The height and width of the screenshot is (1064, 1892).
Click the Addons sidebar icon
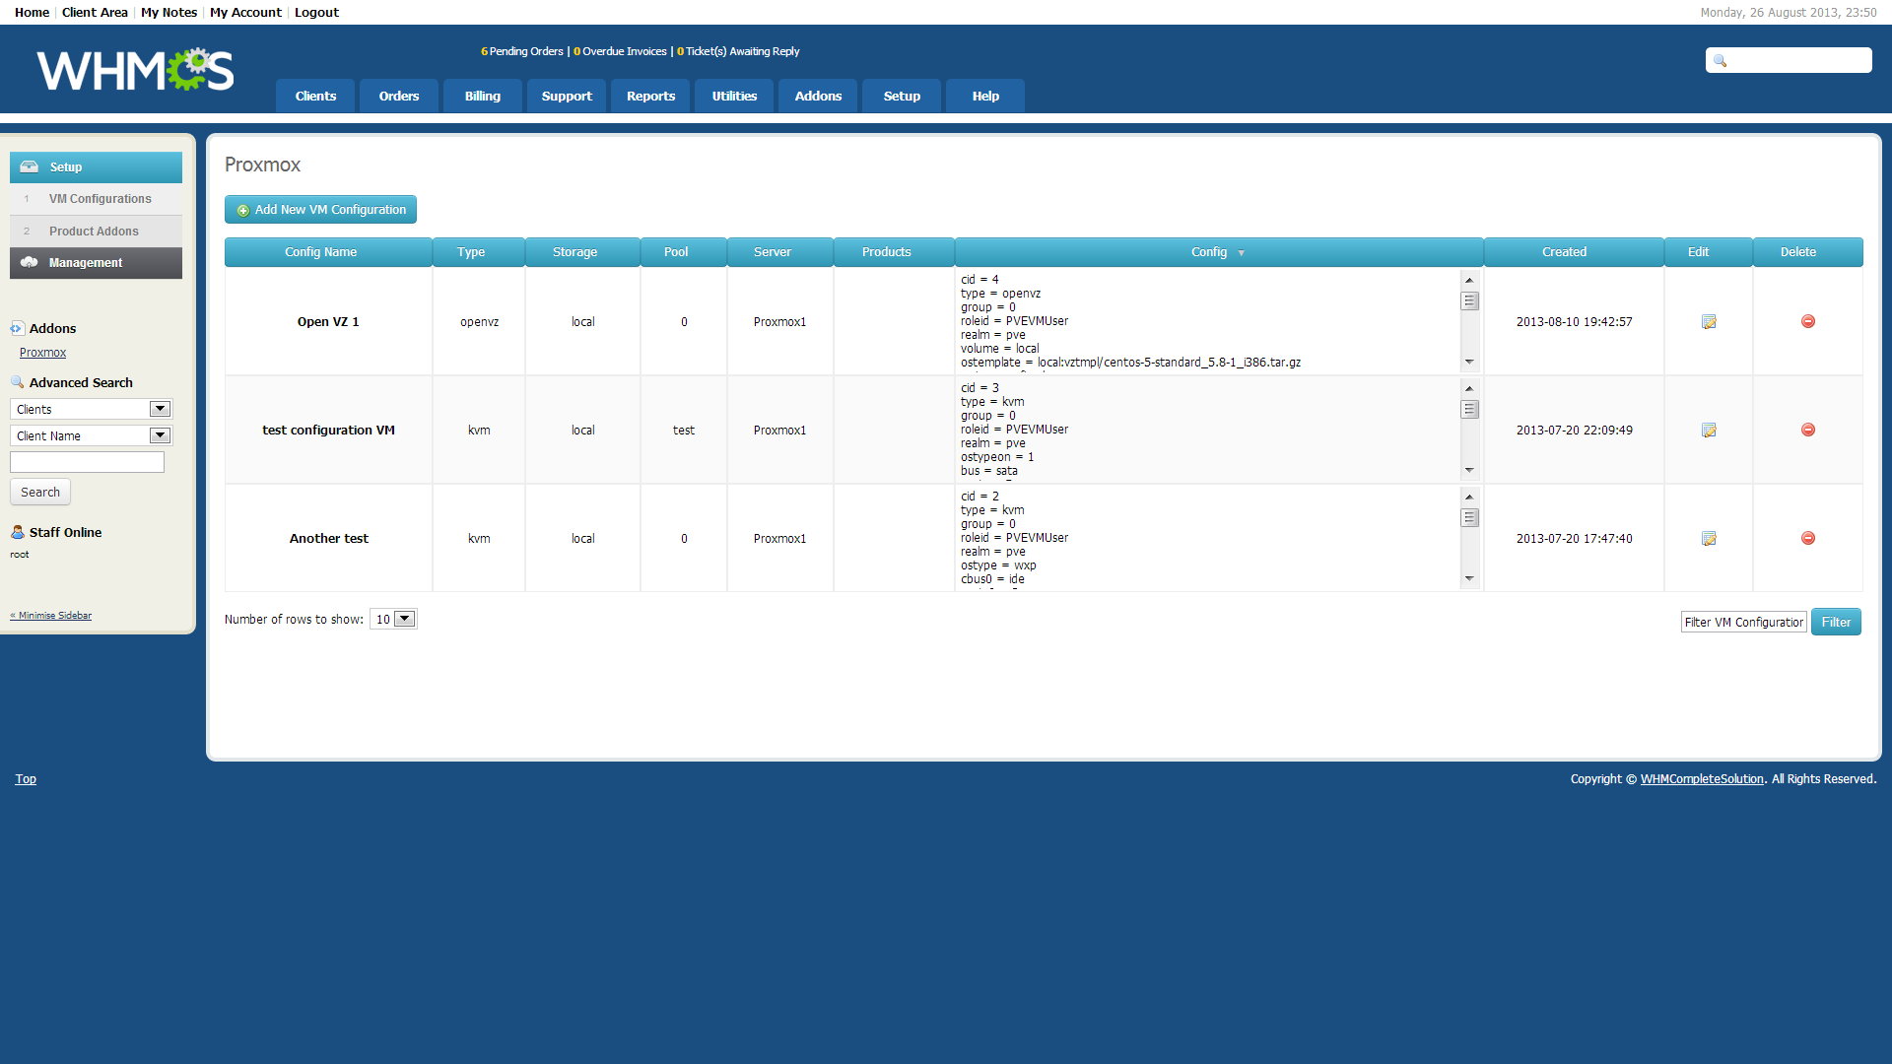(17, 328)
